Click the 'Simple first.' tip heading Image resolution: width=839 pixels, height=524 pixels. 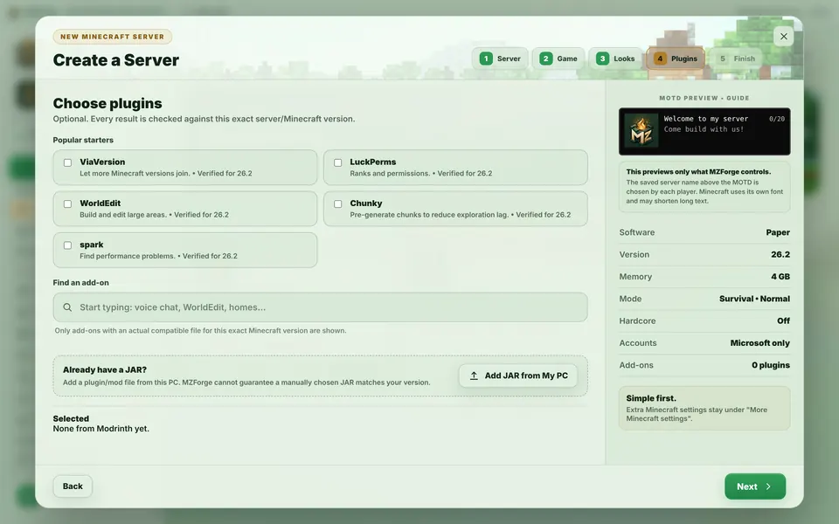click(651, 398)
